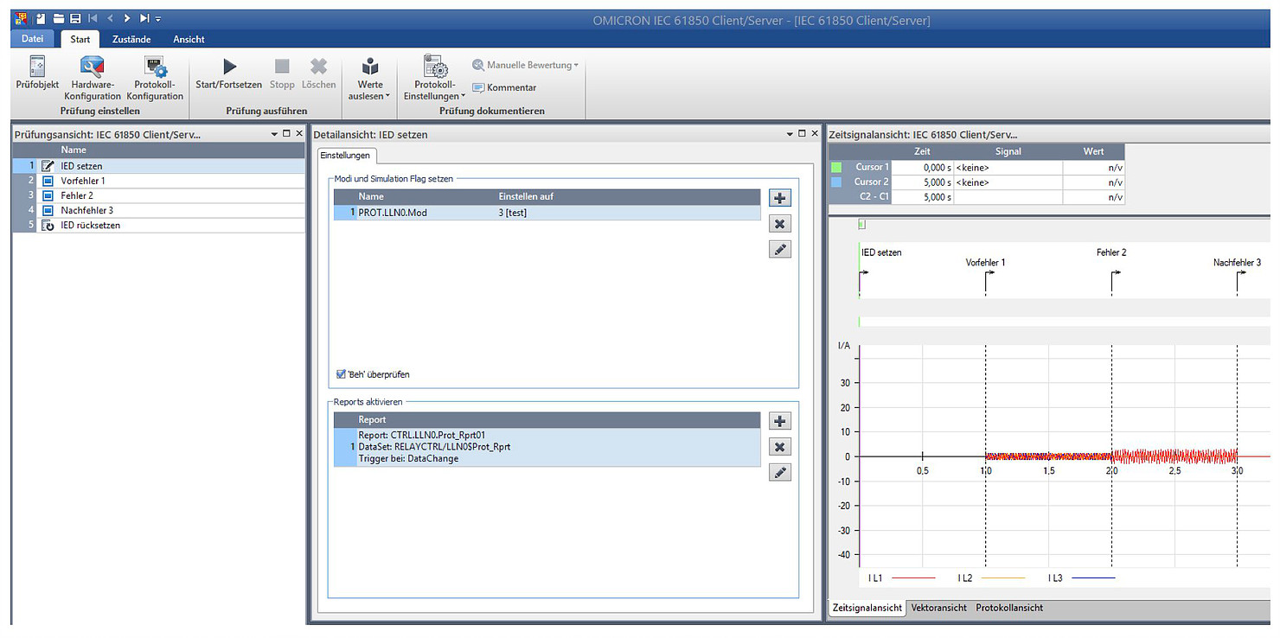1280x638 pixels.
Task: Open the Prüfobjekt test object icon
Action: point(37,67)
